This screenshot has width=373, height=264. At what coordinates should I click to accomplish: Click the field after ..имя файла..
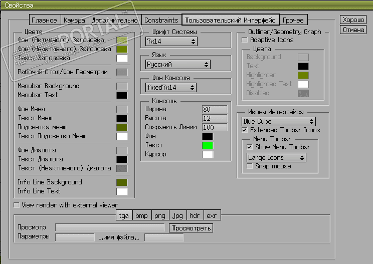pyautogui.click(x=164, y=237)
